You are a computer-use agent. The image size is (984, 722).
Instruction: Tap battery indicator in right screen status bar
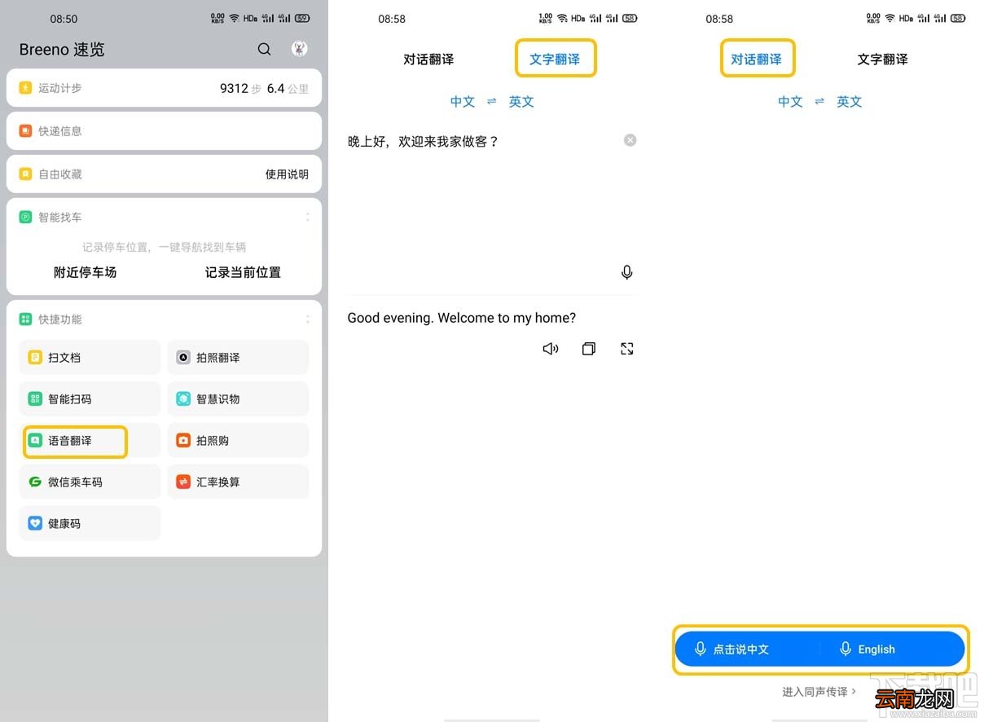point(958,18)
